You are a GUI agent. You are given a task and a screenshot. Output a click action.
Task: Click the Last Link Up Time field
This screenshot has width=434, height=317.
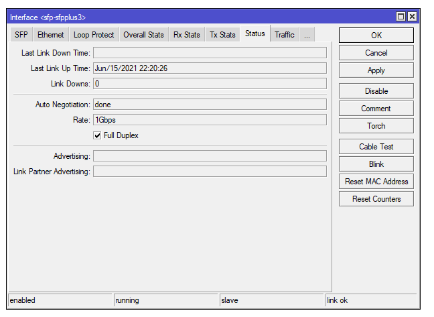coord(210,68)
